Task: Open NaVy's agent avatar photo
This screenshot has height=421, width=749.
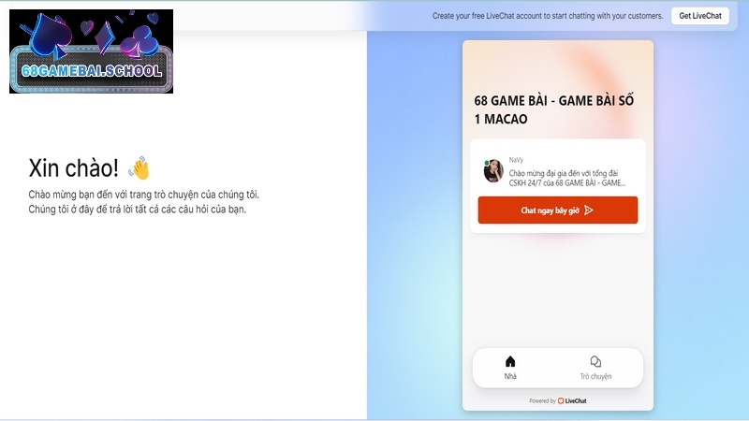Action: [493, 171]
